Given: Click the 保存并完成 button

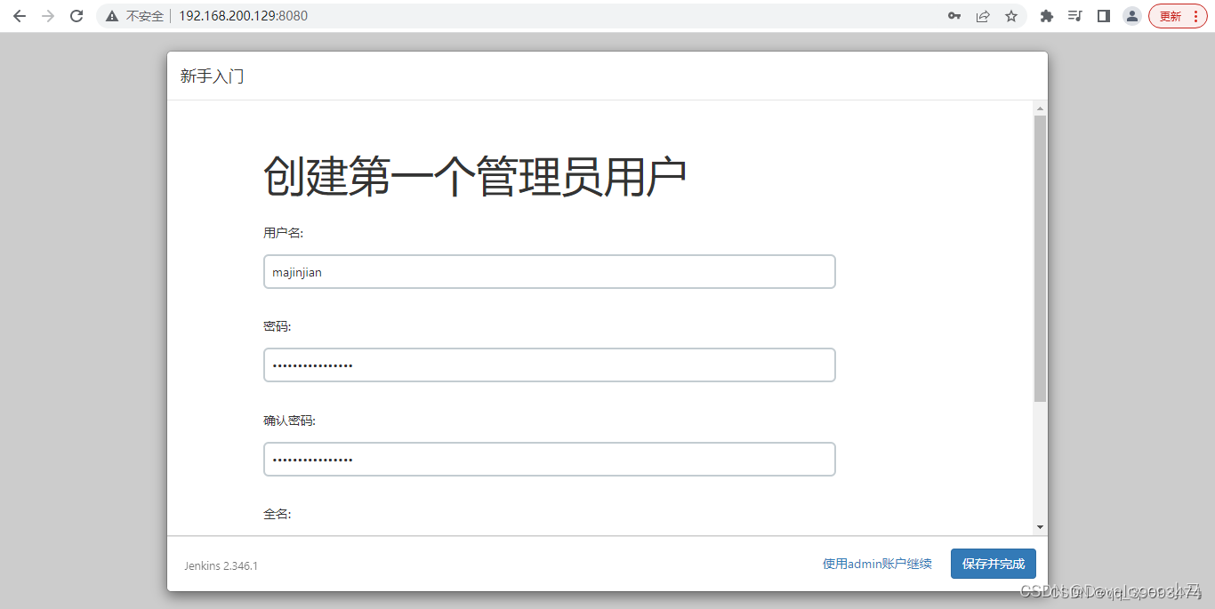Looking at the screenshot, I should (994, 564).
